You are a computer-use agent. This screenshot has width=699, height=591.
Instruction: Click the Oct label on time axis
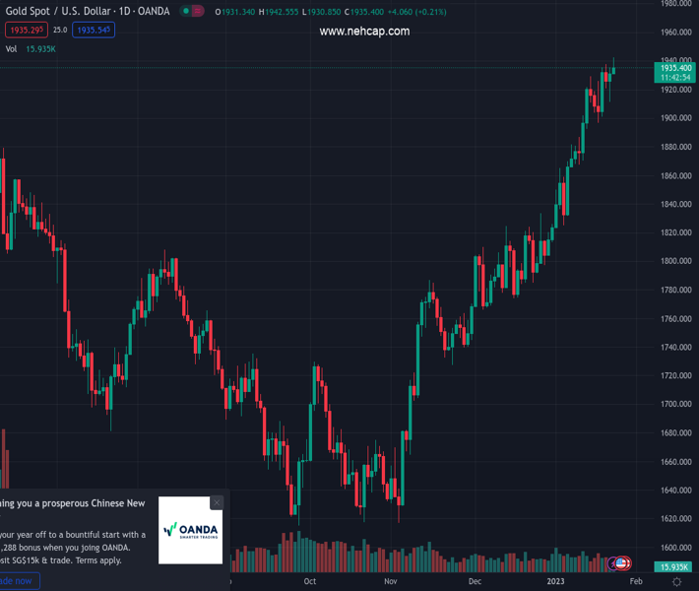pyautogui.click(x=310, y=582)
